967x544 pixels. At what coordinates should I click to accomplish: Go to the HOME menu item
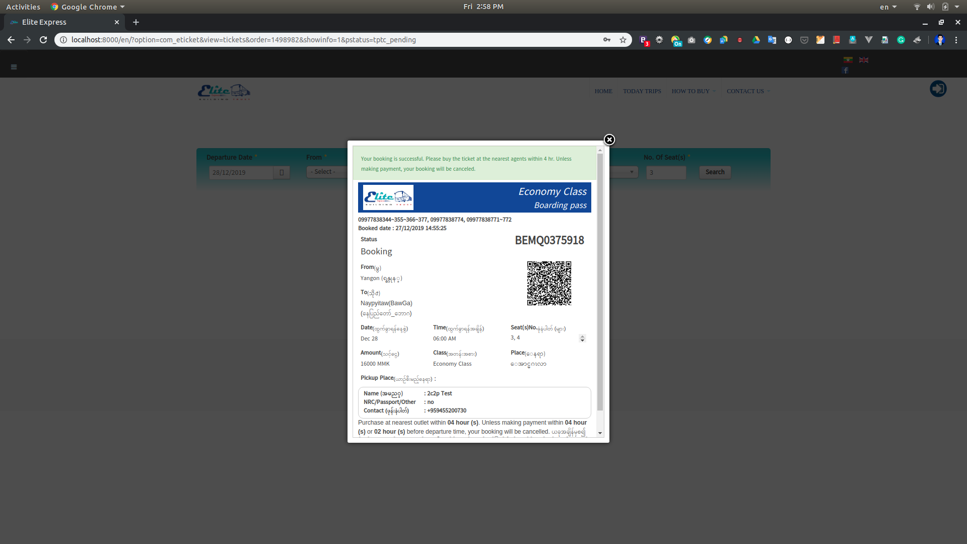point(603,91)
